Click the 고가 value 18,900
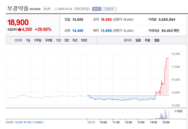The image size is (188, 129). [x=106, y=19]
